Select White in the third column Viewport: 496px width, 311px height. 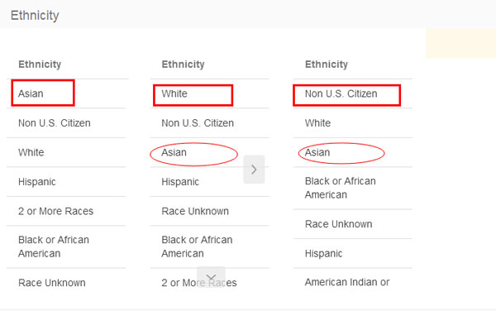pos(317,123)
